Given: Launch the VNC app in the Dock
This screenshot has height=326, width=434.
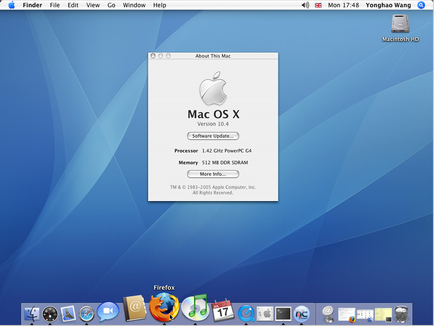Looking at the screenshot, I should [301, 314].
